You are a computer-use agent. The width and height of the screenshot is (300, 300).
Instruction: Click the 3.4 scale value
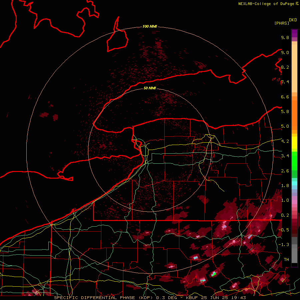(x=285, y=156)
